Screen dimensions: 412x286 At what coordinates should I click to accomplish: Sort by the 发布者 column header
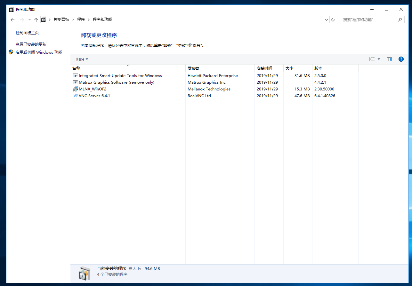[220, 68]
